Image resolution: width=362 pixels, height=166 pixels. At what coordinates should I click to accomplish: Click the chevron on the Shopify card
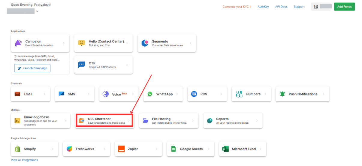point(53,149)
